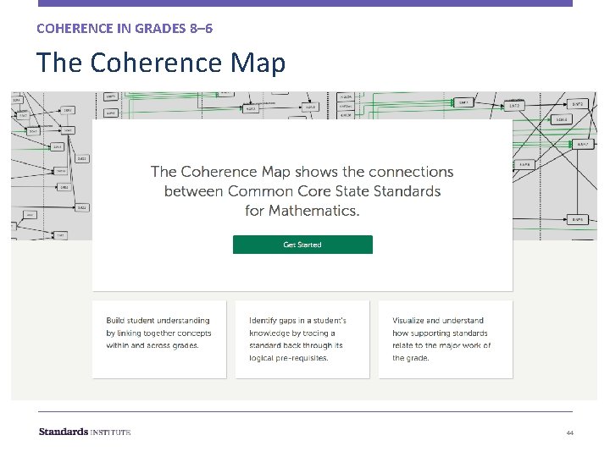Click the page number 44
The image size is (610, 457).
coord(570,432)
